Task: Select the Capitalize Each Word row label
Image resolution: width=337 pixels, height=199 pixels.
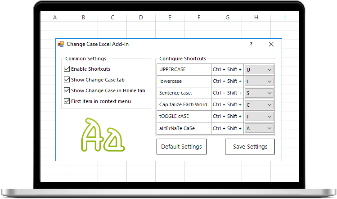Action: click(183, 104)
